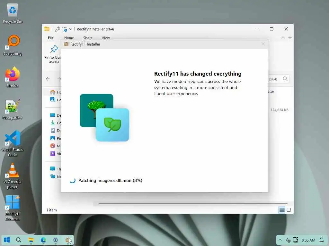The height and width of the screenshot is (246, 329).
Task: Open the Firefox desktop shortcut
Action: [13, 77]
